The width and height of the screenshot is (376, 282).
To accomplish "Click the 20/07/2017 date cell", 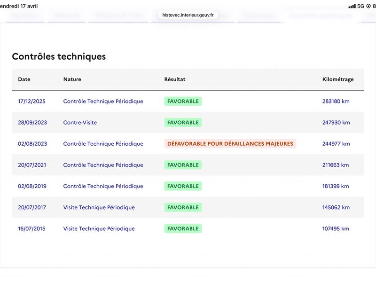I will tap(32, 207).
